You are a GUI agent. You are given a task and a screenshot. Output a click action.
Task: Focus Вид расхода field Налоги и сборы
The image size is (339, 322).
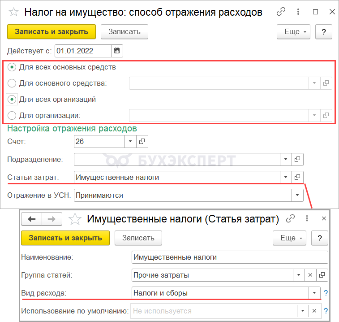coord(220,293)
